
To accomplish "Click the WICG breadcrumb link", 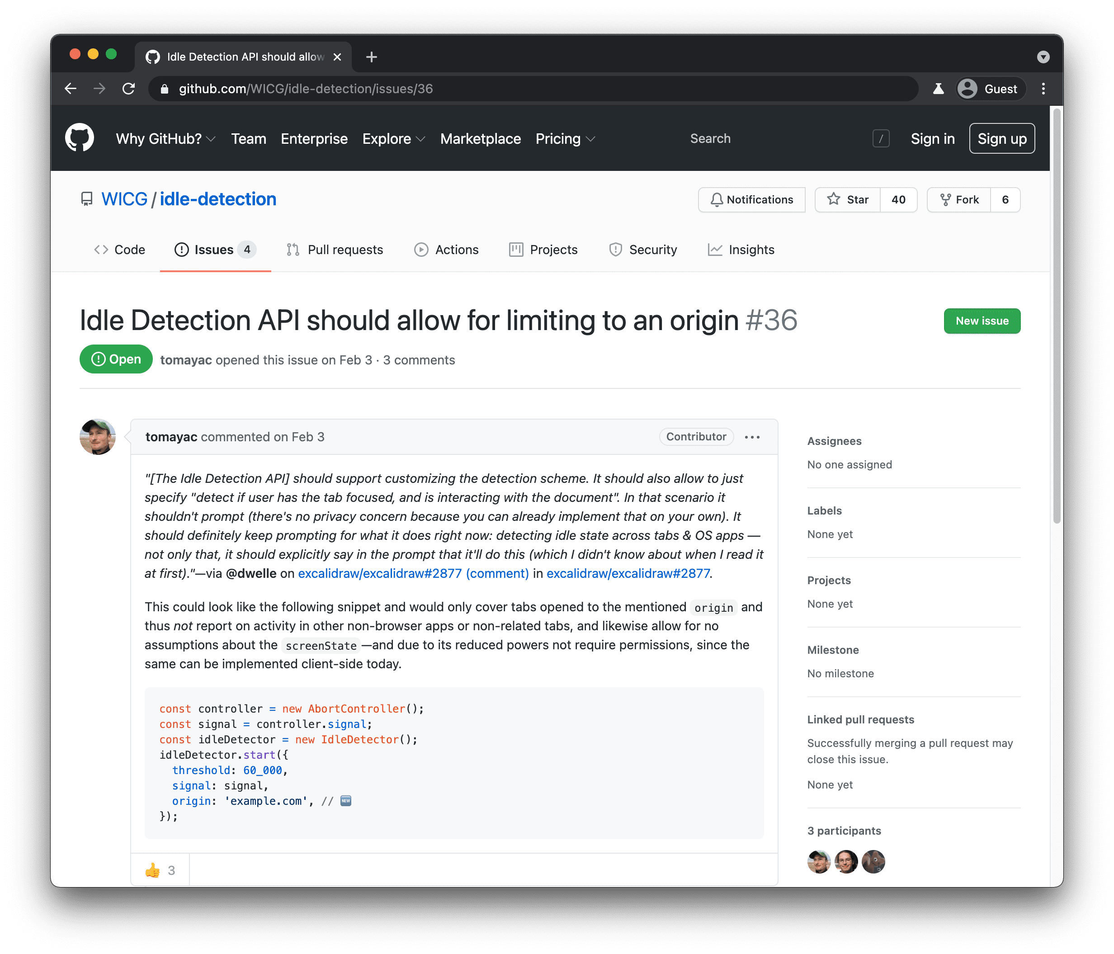I will click(123, 199).
